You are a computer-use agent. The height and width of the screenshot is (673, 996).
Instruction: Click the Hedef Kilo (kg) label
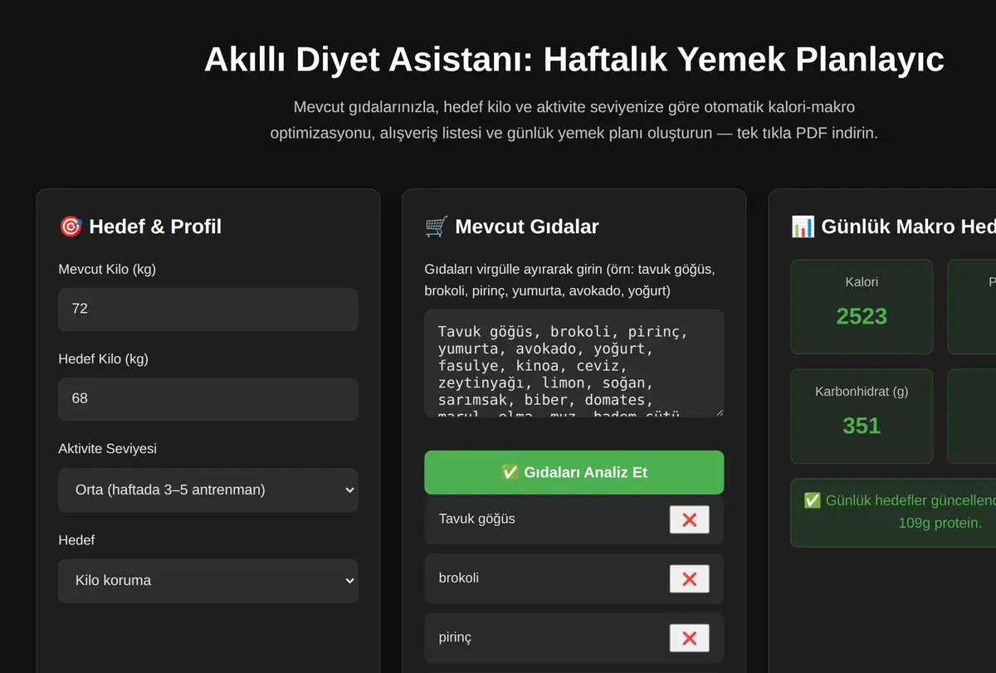(x=103, y=358)
